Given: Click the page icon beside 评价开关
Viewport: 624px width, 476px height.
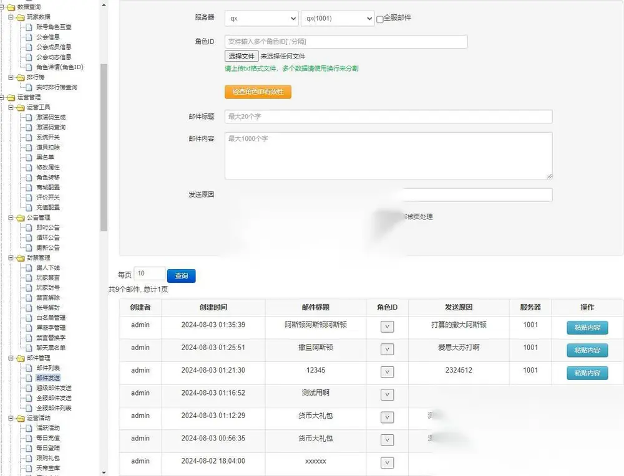Looking at the screenshot, I should pyautogui.click(x=29, y=198).
